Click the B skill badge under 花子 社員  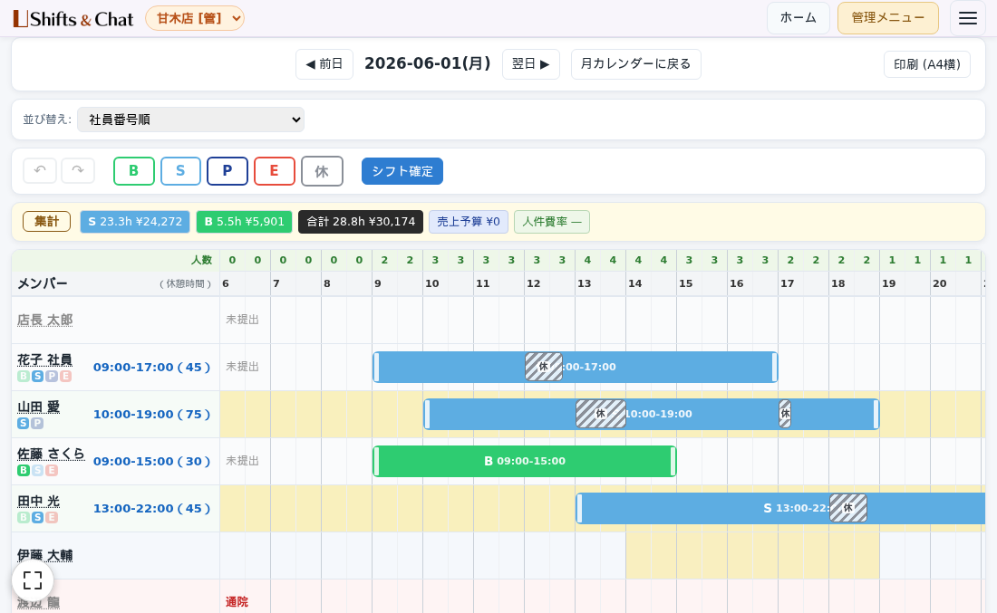(24, 376)
